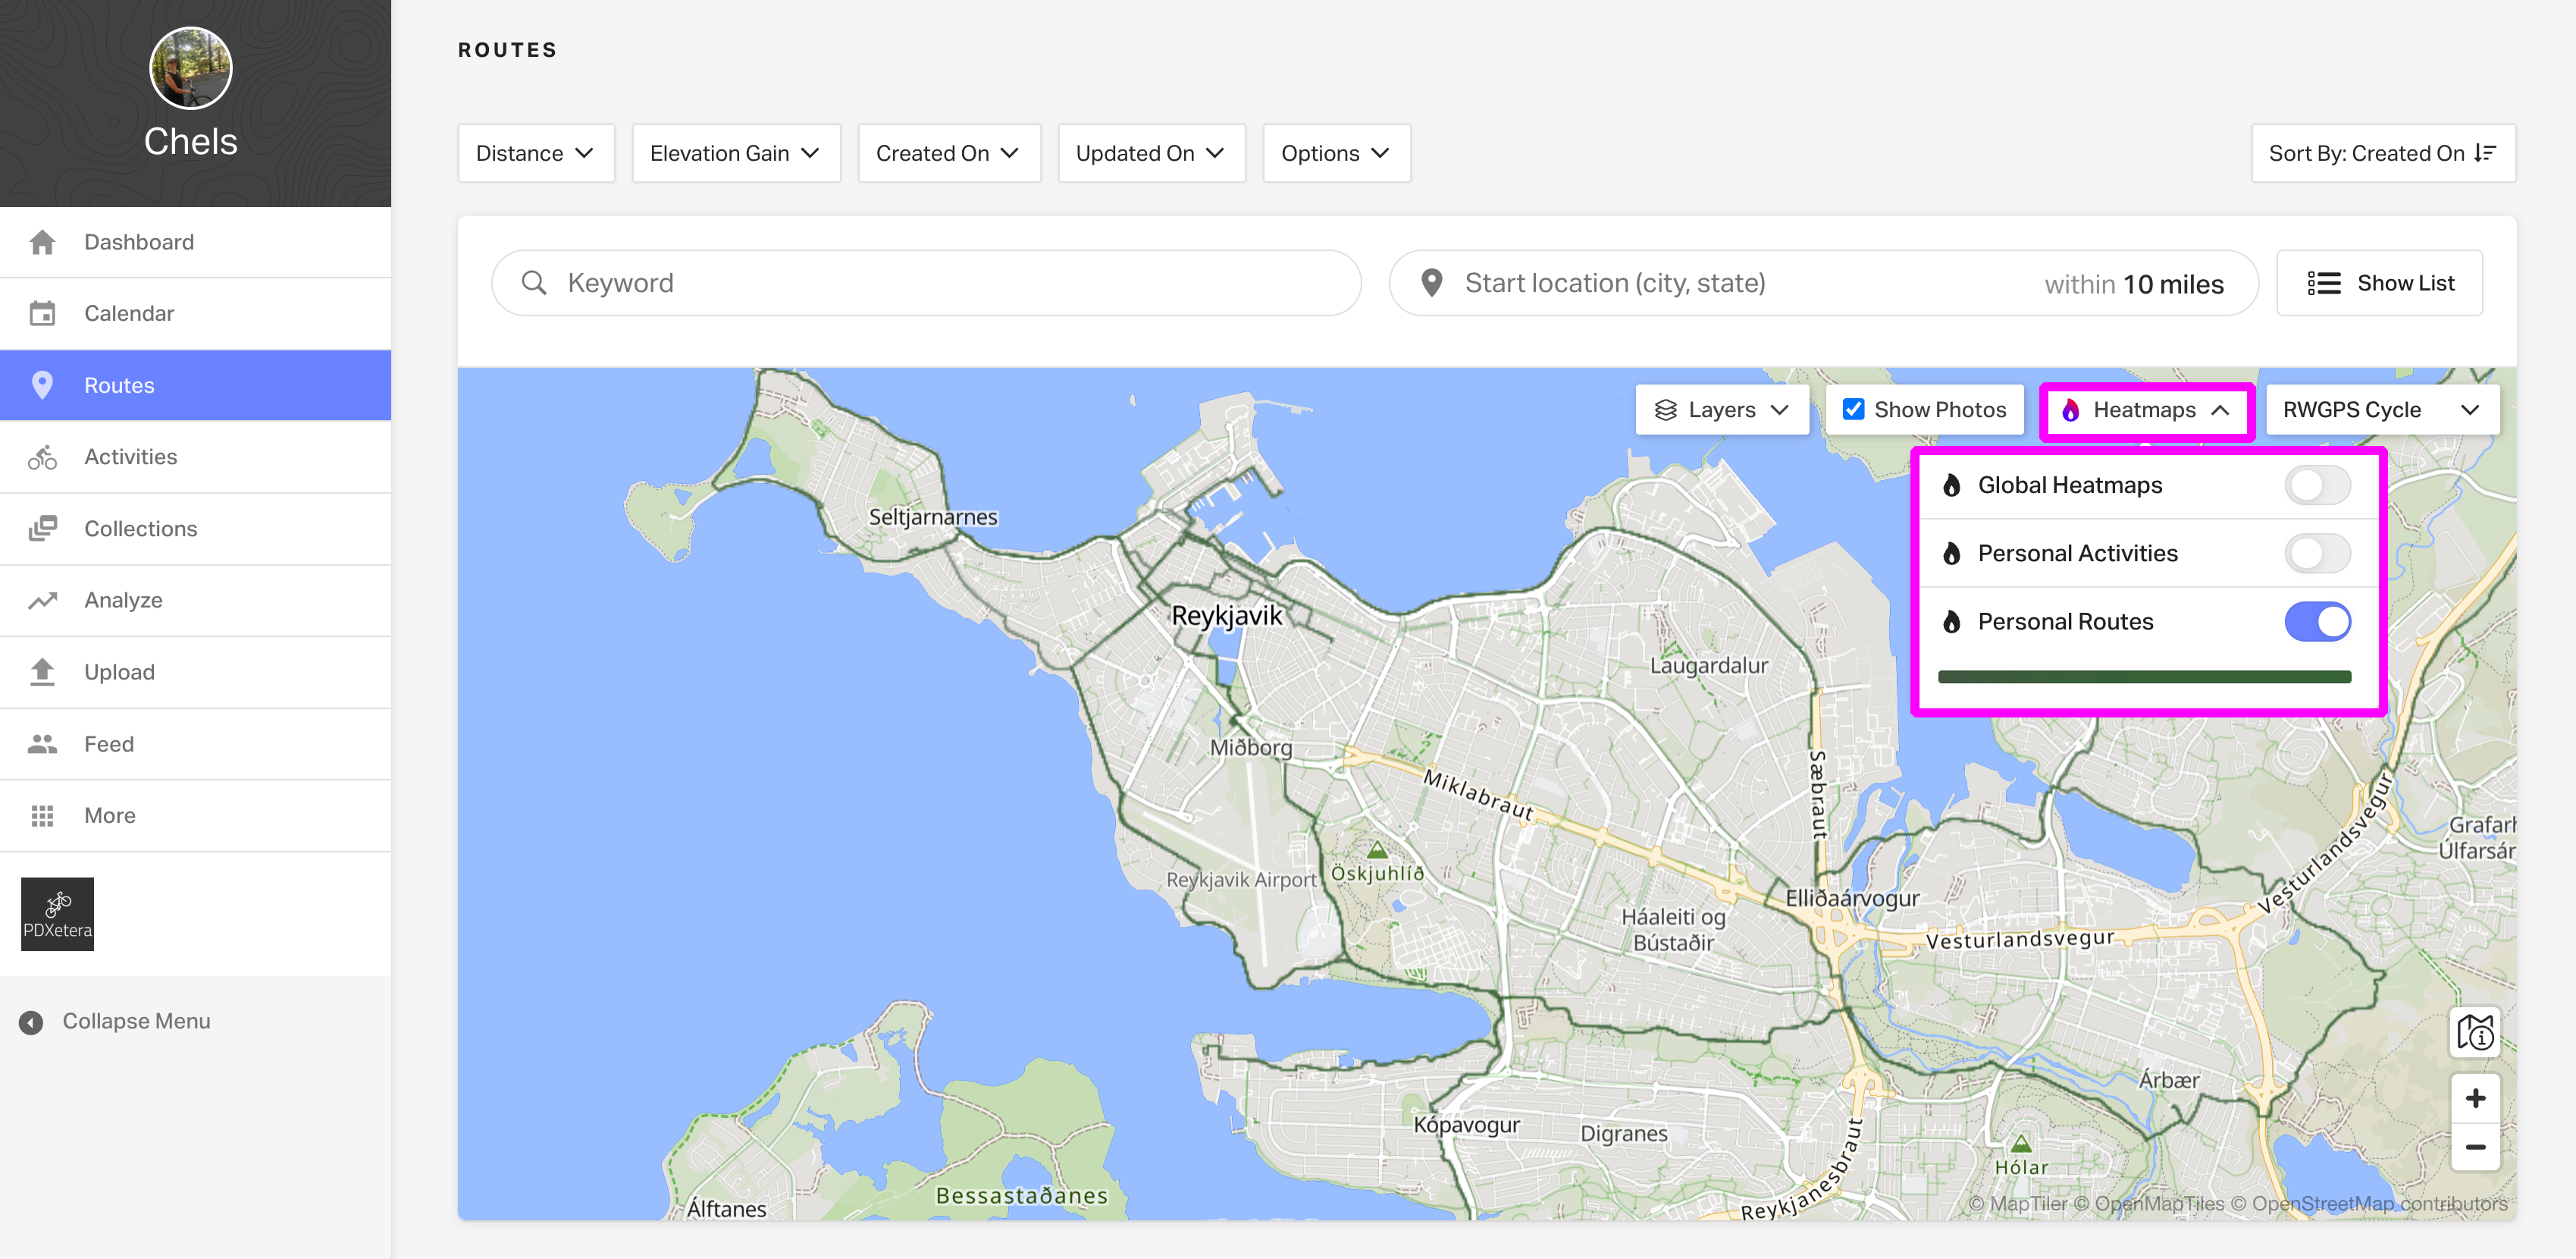Open the Elevation Gain filter dropdown
Screen dimensions: 2576x1259
click(x=735, y=153)
